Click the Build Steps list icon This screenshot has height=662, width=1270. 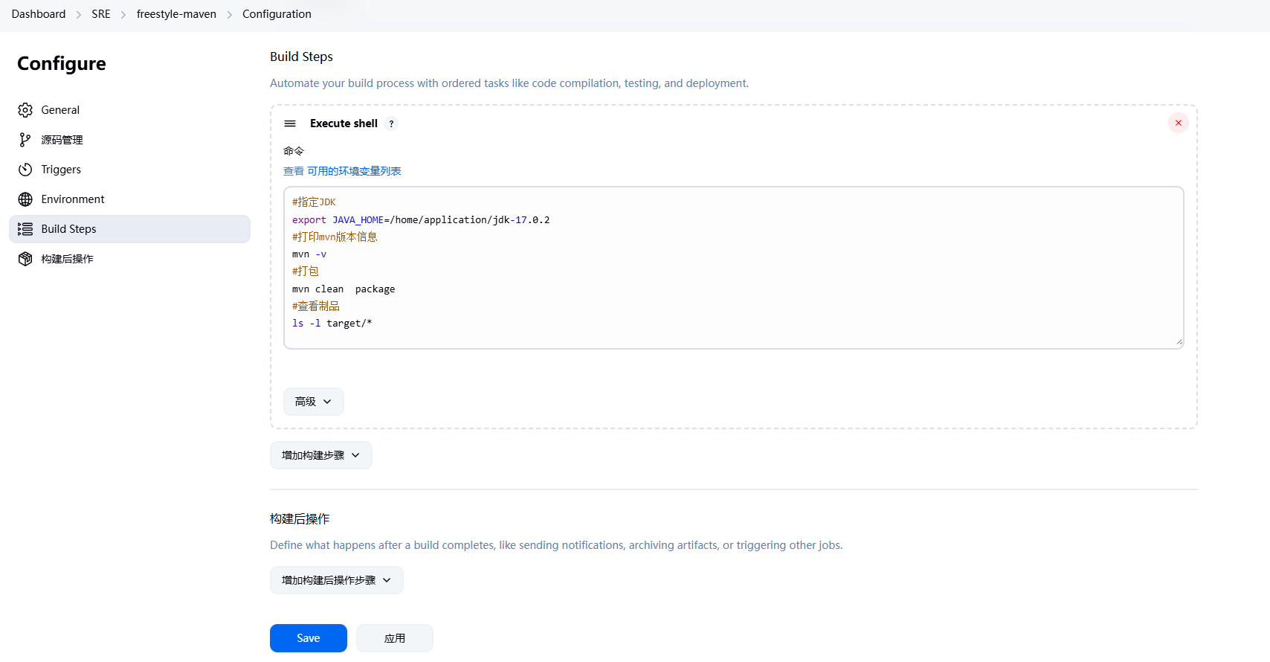[x=25, y=229]
